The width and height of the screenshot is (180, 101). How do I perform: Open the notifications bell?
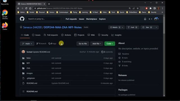click(145, 19)
